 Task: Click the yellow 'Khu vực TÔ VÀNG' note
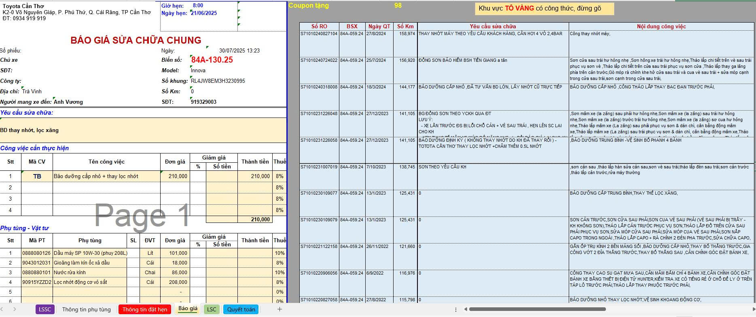544,8
